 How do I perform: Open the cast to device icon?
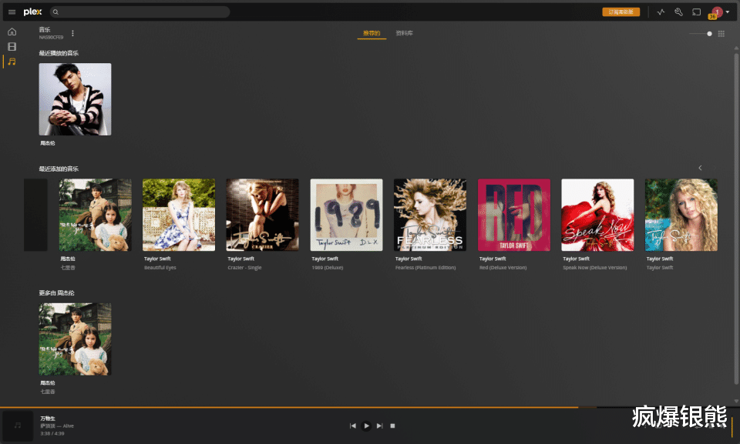[697, 12]
